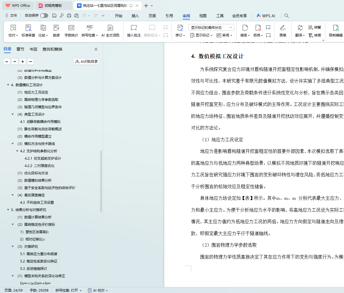Click the 标准审查 icon
Image resolution: width=344 pixels, height=293 pixels.
pyautogui.click(x=28, y=31)
